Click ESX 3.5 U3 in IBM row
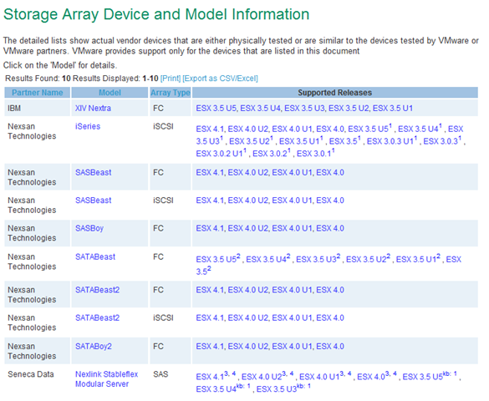The image size is (489, 401). pos(304,108)
